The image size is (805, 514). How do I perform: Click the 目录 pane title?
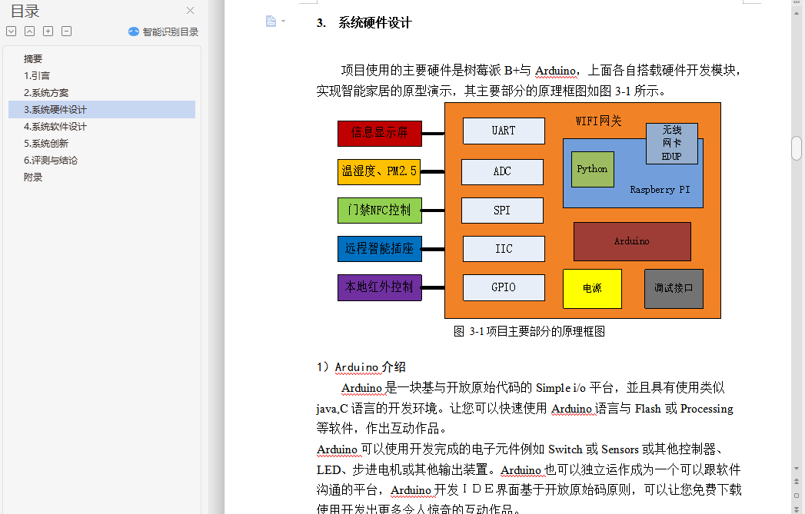(x=25, y=11)
